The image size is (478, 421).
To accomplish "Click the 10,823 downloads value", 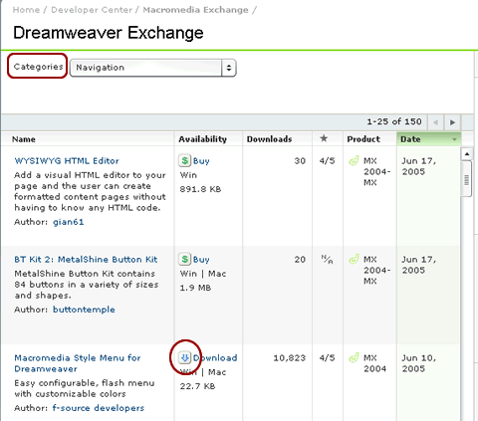I will coord(289,358).
